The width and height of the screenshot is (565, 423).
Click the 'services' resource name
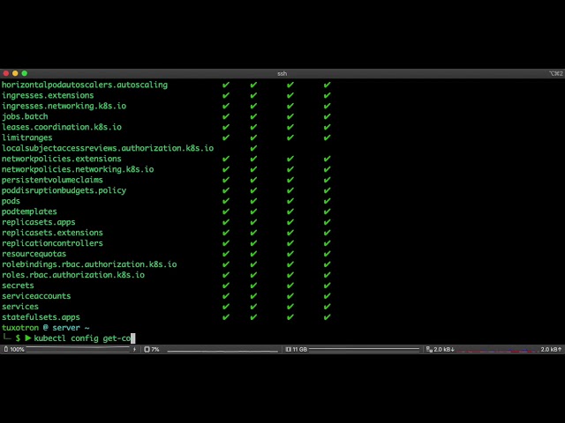[x=20, y=307]
